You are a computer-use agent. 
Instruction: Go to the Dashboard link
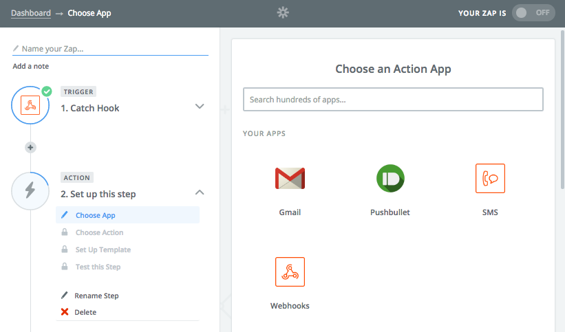click(31, 13)
